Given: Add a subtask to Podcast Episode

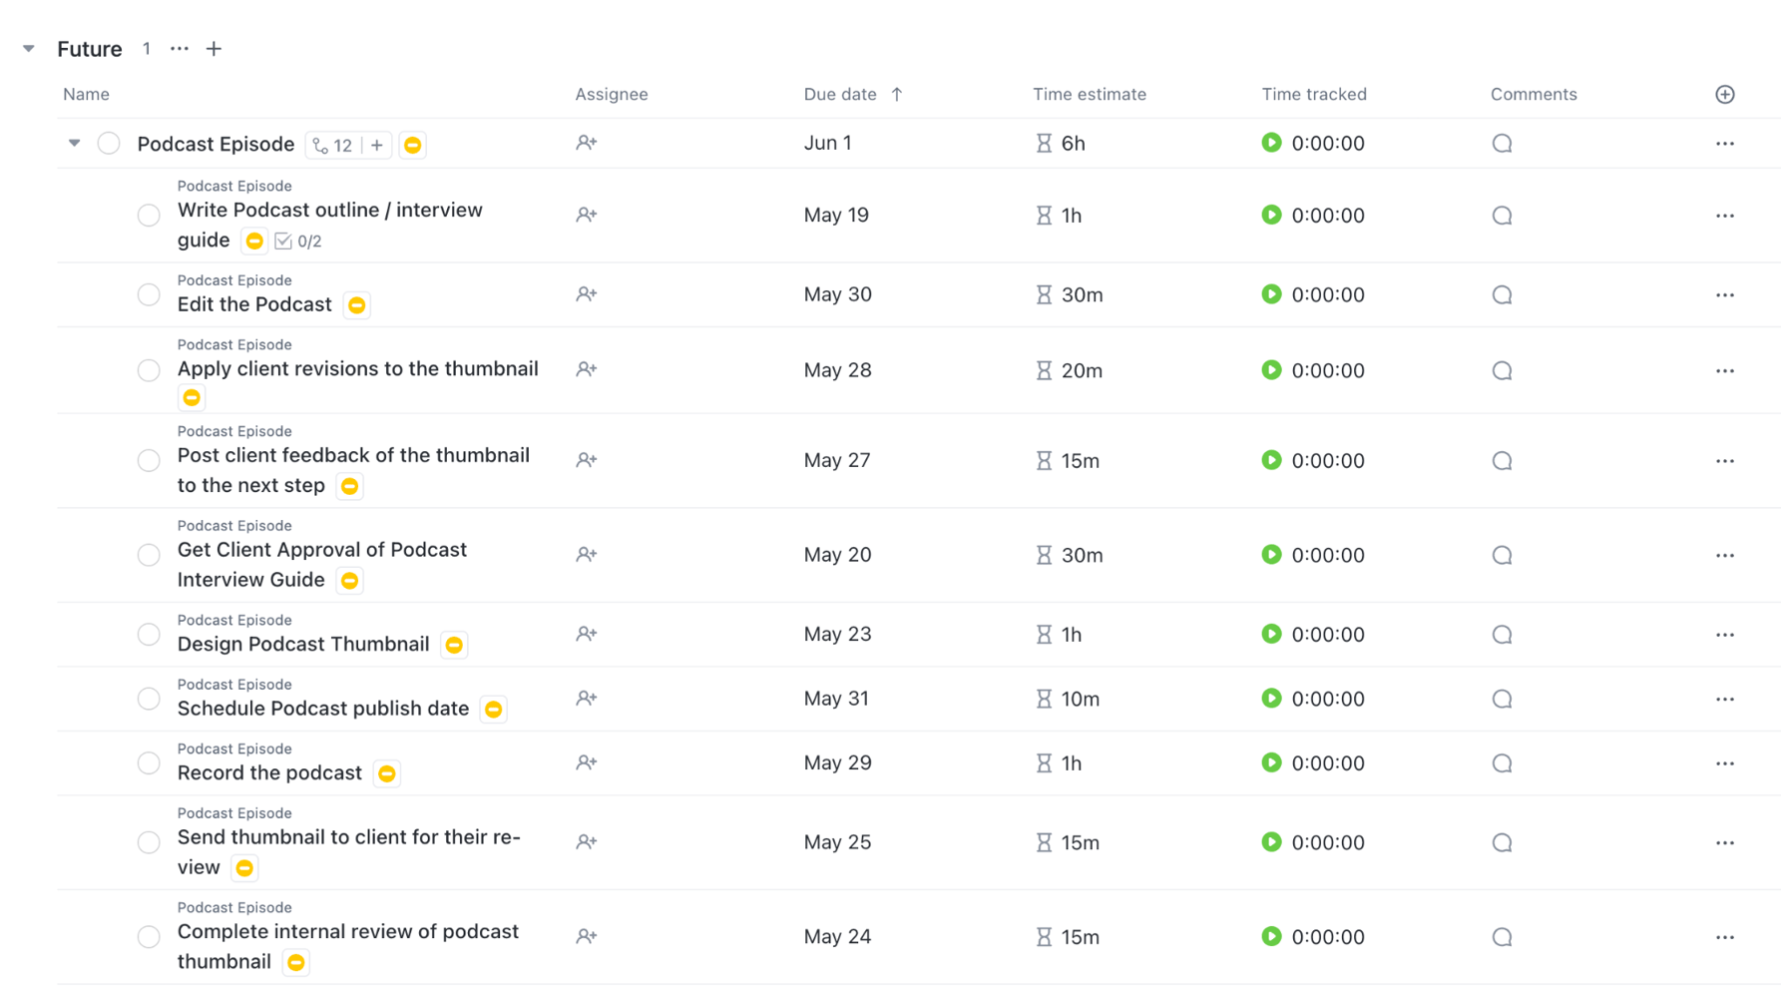Looking at the screenshot, I should tap(377, 145).
